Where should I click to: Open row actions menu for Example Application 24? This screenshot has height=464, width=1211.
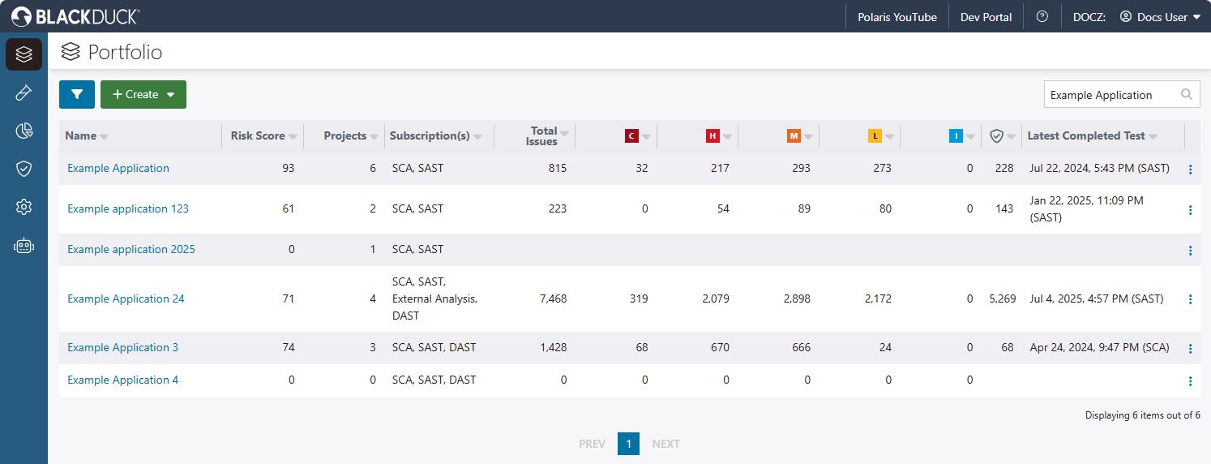[x=1190, y=299]
